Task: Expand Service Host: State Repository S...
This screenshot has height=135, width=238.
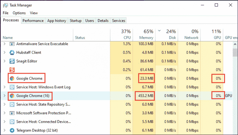Action: point(5,104)
